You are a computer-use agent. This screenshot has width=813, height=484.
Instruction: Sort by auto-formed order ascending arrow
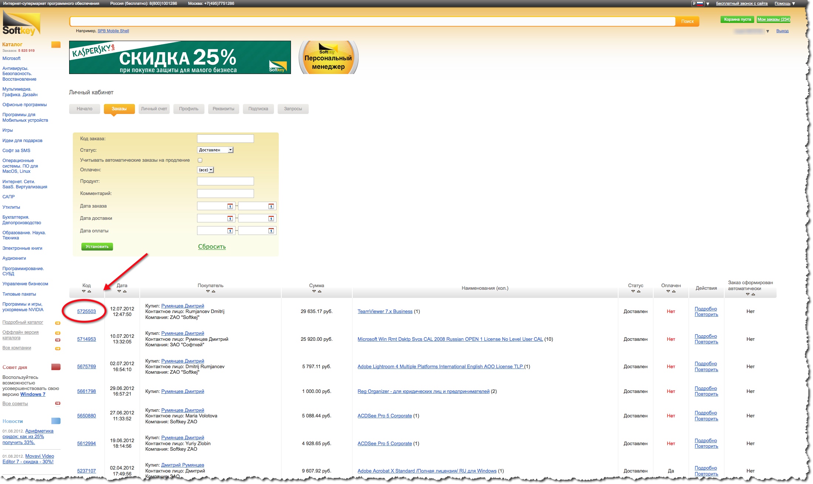coord(753,294)
